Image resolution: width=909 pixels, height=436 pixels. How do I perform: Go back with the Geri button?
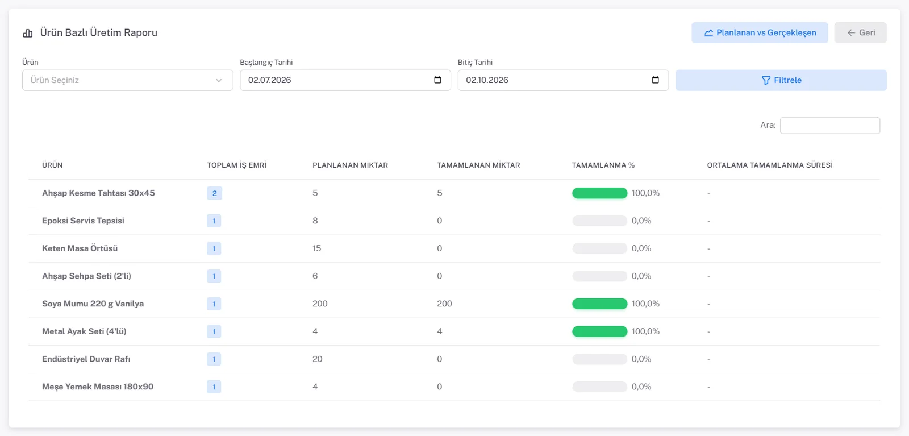click(860, 33)
